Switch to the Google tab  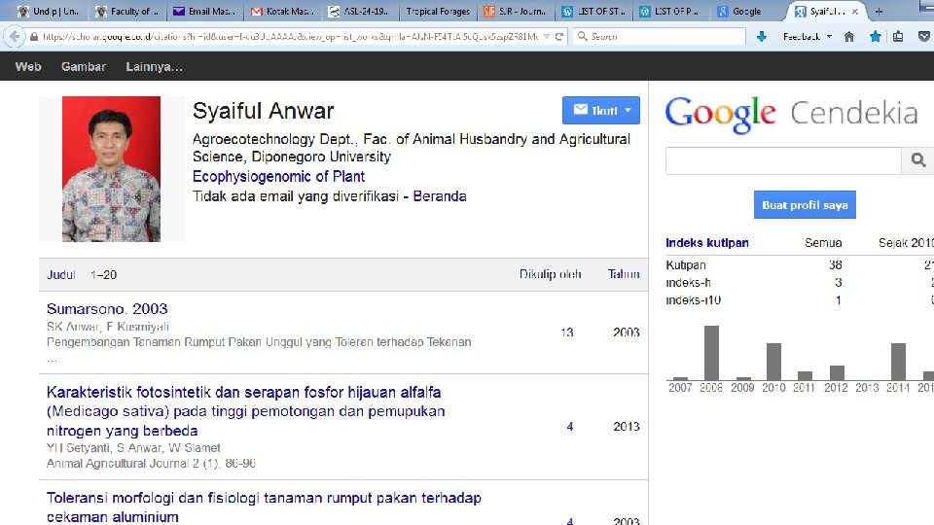pyautogui.click(x=749, y=12)
